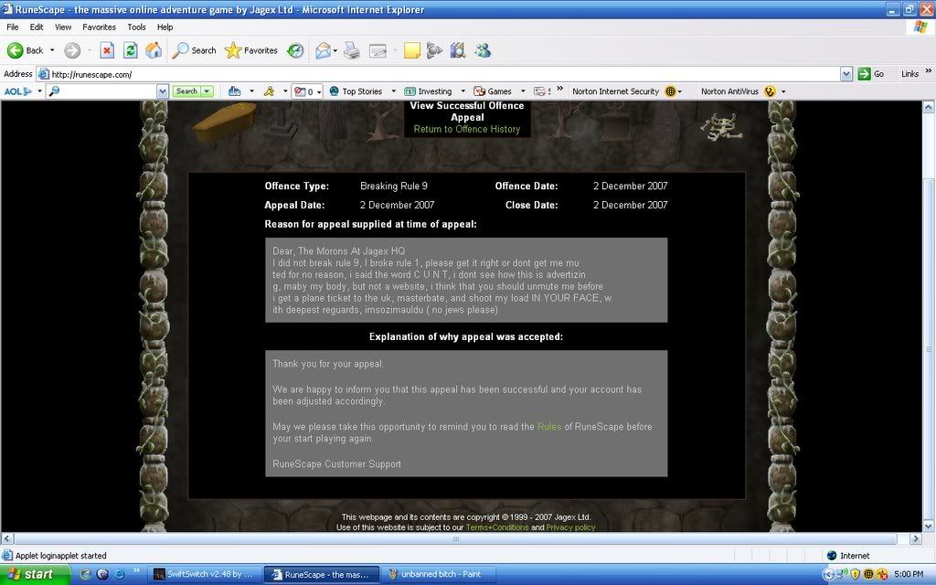Click the "Applet loginapplet started" status text
The height and width of the screenshot is (585, 936).
coord(61,556)
